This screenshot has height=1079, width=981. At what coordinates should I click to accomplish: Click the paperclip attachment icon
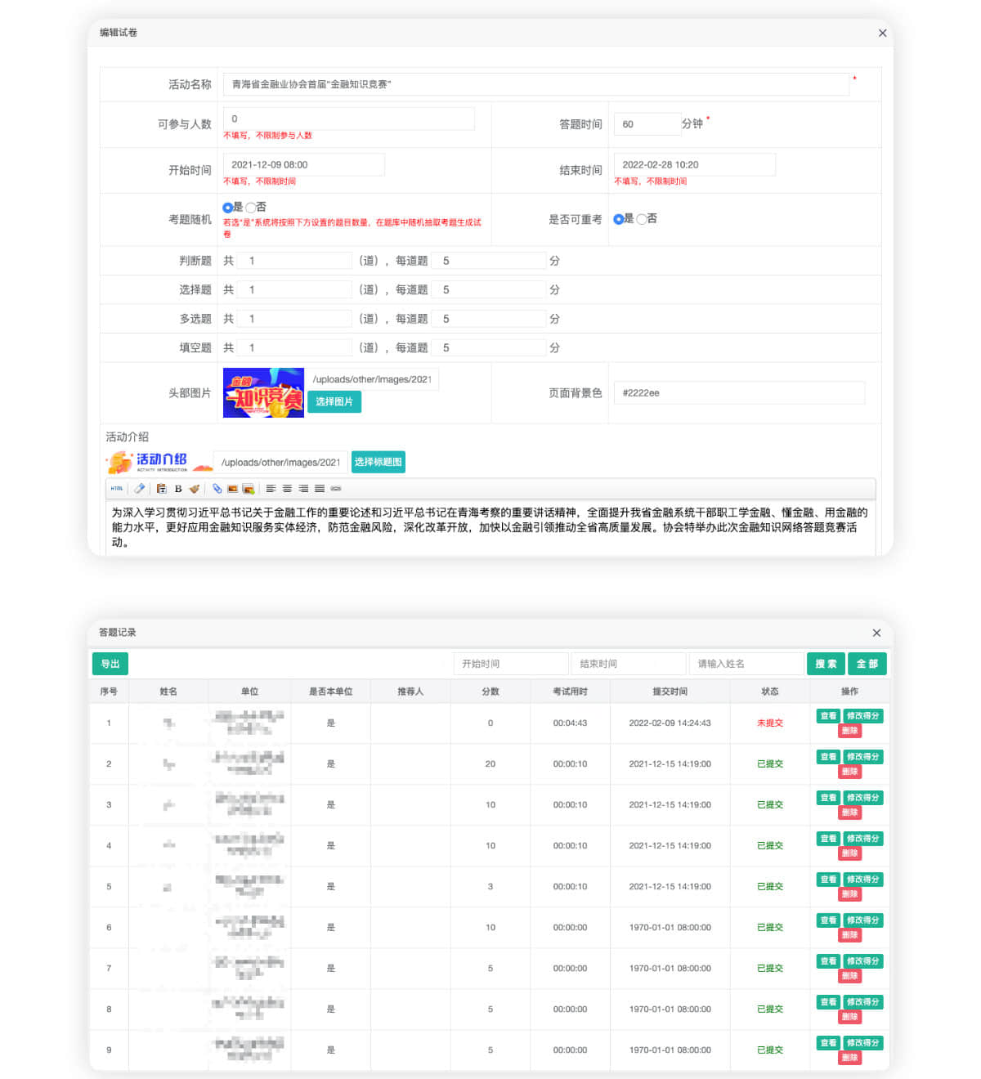[217, 489]
